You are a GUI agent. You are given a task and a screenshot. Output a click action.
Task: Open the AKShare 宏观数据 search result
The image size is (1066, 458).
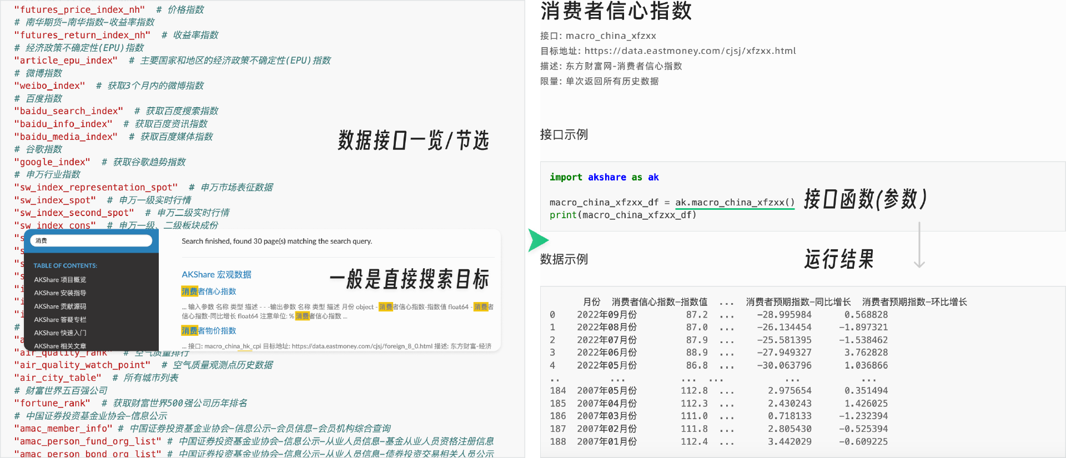point(217,275)
